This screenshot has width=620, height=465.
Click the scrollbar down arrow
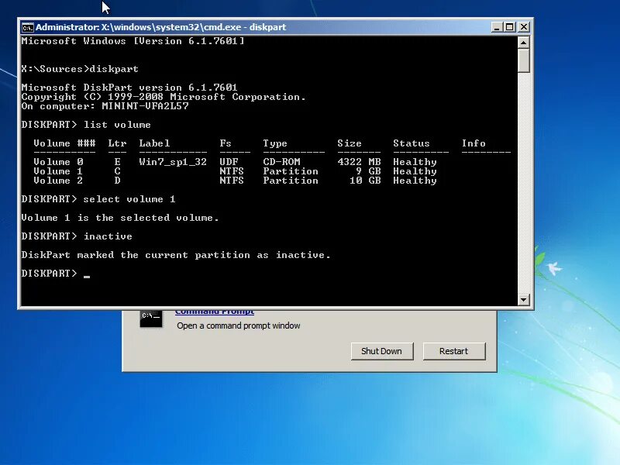pos(524,299)
